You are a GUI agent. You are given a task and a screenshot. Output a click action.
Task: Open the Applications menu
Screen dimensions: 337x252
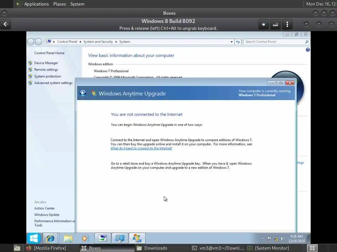[x=36, y=4]
